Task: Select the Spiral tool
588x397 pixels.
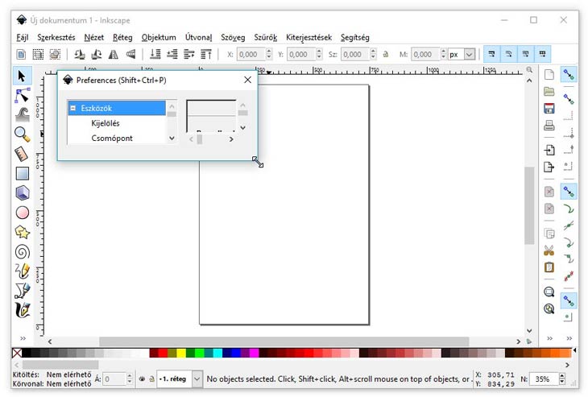Action: click(x=23, y=251)
